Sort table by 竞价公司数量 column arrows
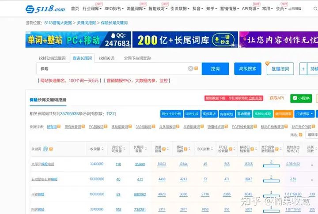This screenshot has height=214, width=318. coord(124,149)
